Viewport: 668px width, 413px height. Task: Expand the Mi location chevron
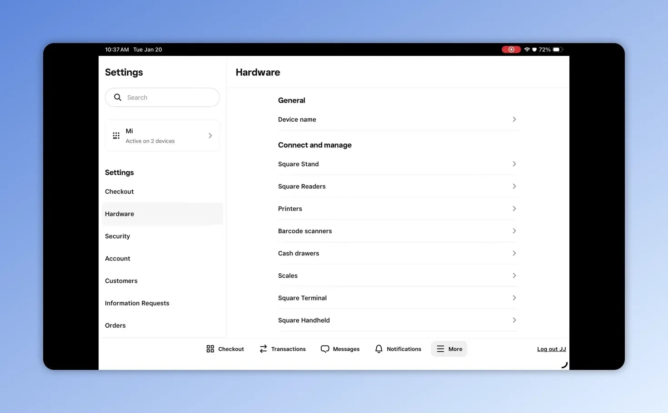point(210,136)
